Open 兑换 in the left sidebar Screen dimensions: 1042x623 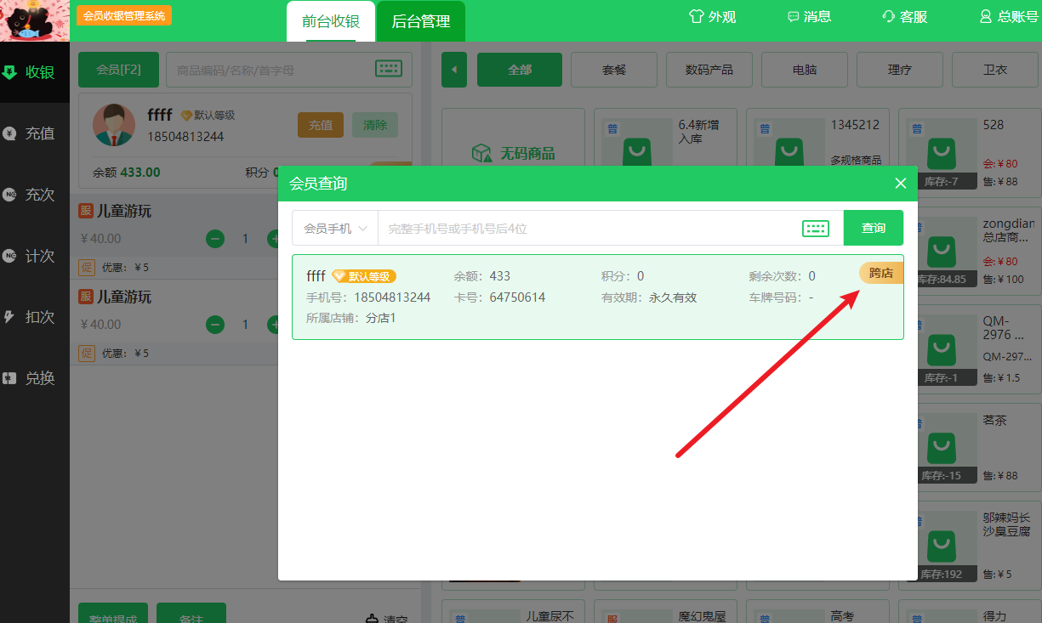pos(34,378)
